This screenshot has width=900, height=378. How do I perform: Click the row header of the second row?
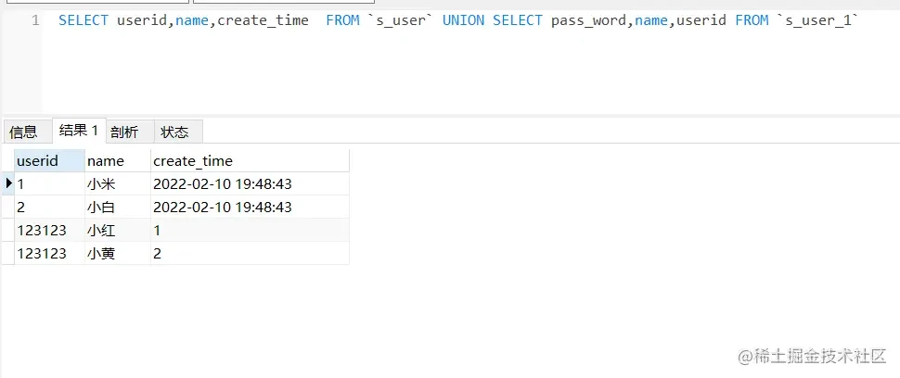[x=8, y=207]
